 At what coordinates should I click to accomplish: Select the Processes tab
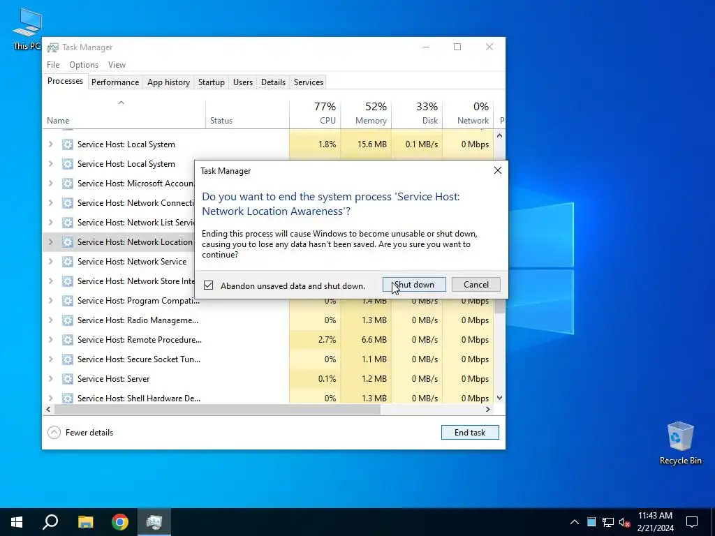65,81
